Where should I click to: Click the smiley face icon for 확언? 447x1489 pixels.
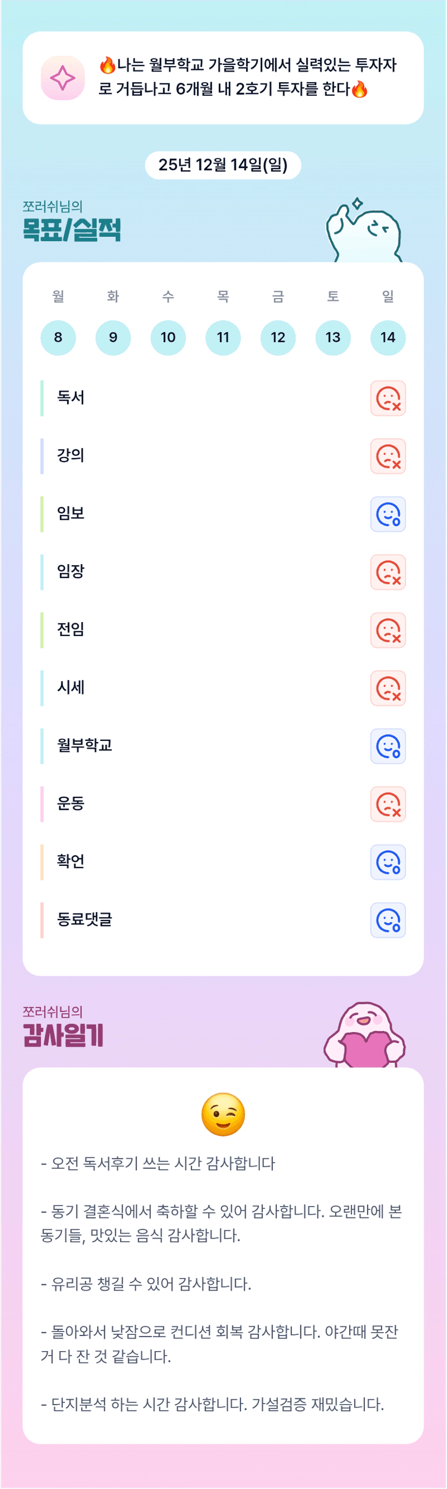pyautogui.click(x=388, y=862)
